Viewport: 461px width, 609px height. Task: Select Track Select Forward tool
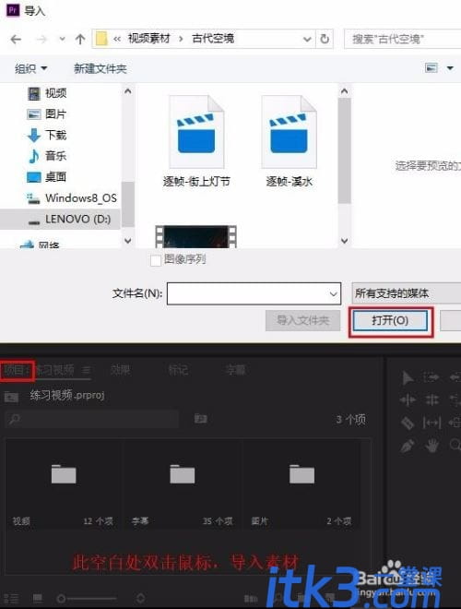point(431,376)
